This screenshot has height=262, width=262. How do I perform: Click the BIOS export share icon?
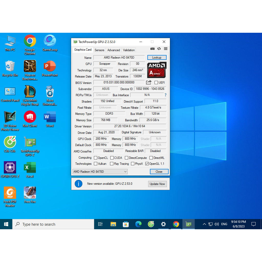click(x=149, y=82)
